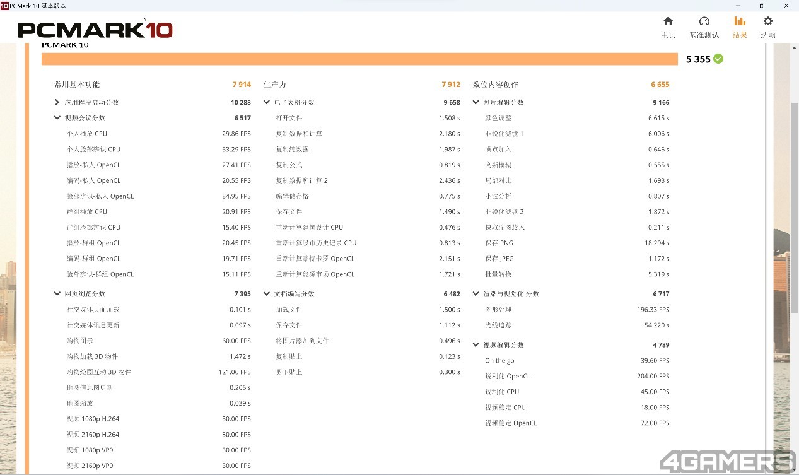Collapse the 渲染与视觉化 分数 section

[476, 294]
